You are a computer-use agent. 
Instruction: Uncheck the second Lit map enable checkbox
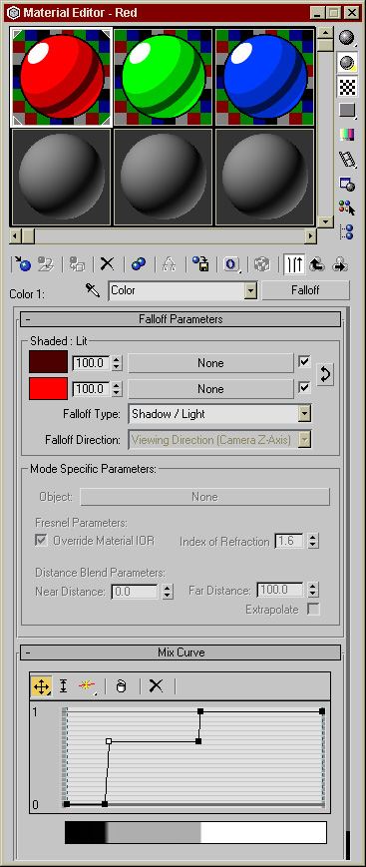coord(304,388)
